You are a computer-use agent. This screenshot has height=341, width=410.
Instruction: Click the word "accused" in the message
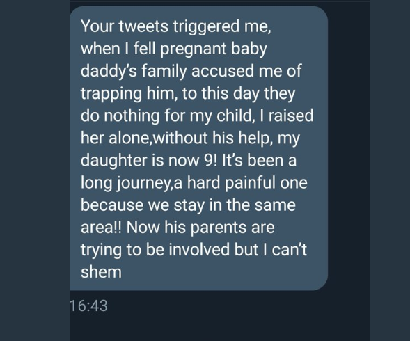[x=223, y=72]
